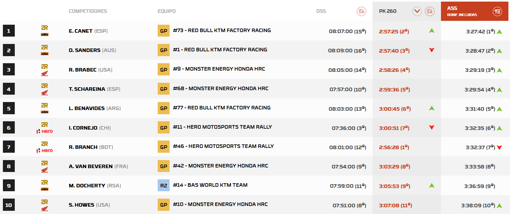Open rider L. Benavides' profile link

coord(95,108)
